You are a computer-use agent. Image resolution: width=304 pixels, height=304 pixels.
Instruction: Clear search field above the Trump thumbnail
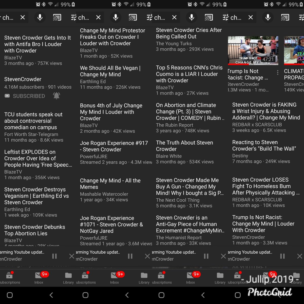coord(251,17)
